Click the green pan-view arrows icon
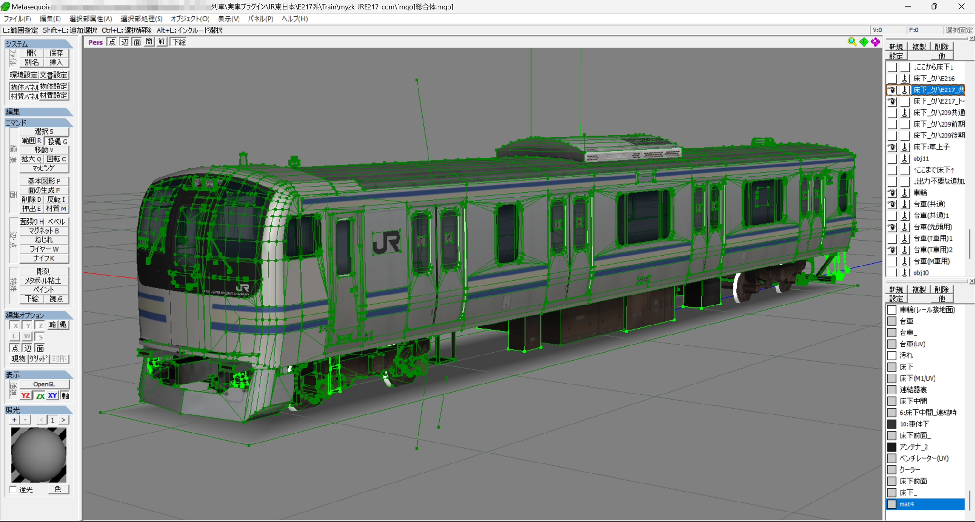This screenshot has width=975, height=522. (864, 42)
